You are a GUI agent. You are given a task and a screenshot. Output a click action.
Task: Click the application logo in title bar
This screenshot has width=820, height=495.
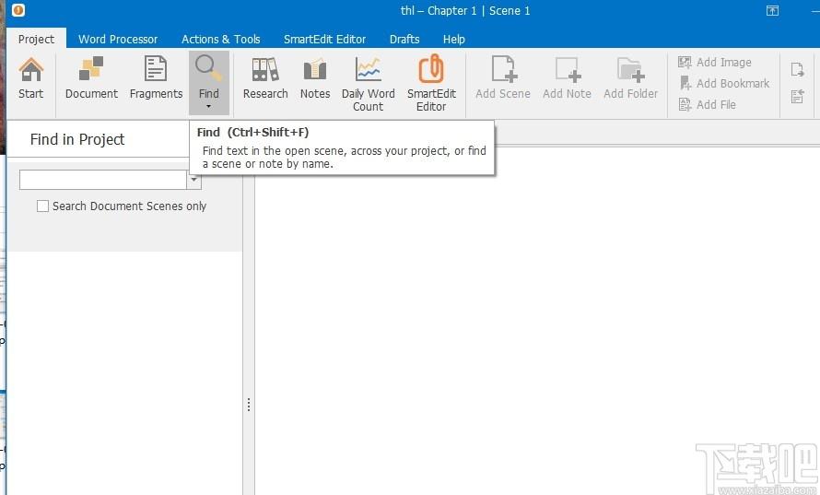click(18, 10)
